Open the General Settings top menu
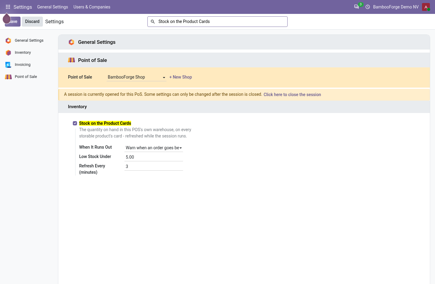The height and width of the screenshot is (284, 435). coord(53,7)
